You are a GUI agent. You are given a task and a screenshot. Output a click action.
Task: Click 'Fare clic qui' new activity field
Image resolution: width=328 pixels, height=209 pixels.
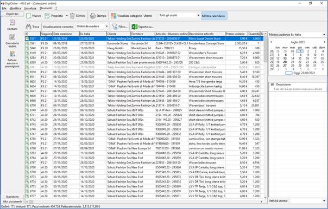(298, 89)
